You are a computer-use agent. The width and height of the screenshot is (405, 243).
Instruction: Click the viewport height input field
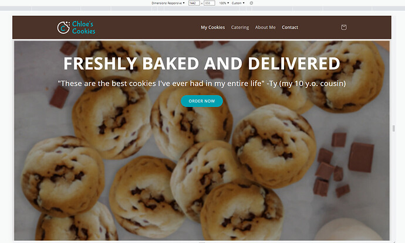tap(209, 3)
